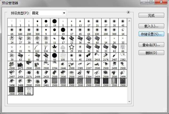This screenshot has height=114, width=169.
Task: Select the size 75 soft round brush
Action: [x=71, y=57]
